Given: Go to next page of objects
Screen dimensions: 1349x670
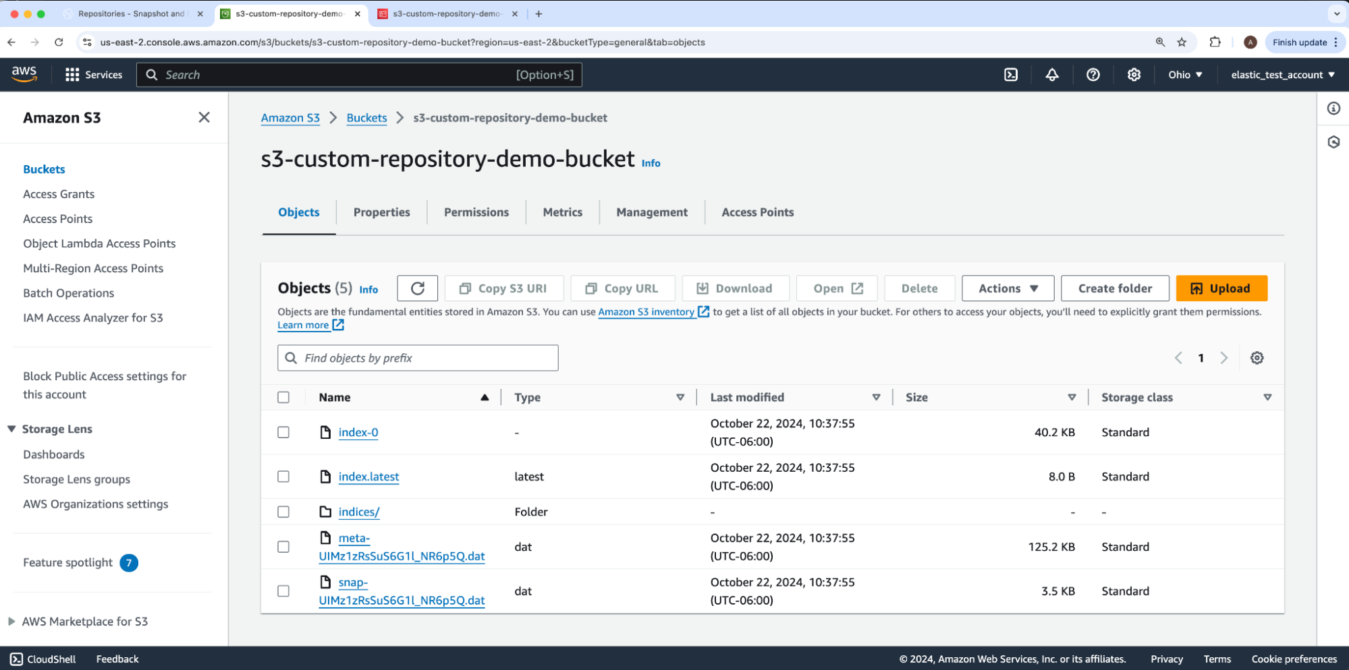Looking at the screenshot, I should pyautogui.click(x=1224, y=358).
